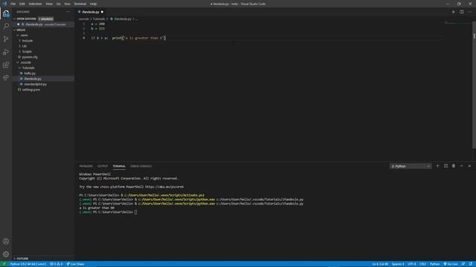Open the feedback icon in the status bar
This screenshot has width=476, height=267.
(x=463, y=264)
